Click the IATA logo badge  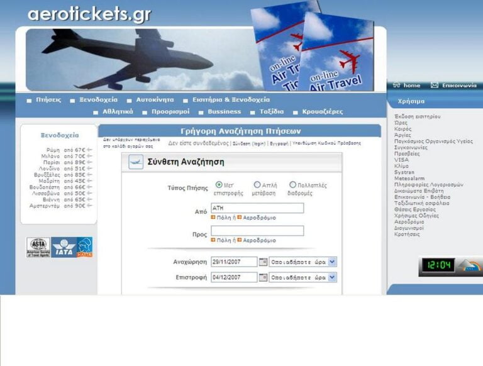(65, 247)
